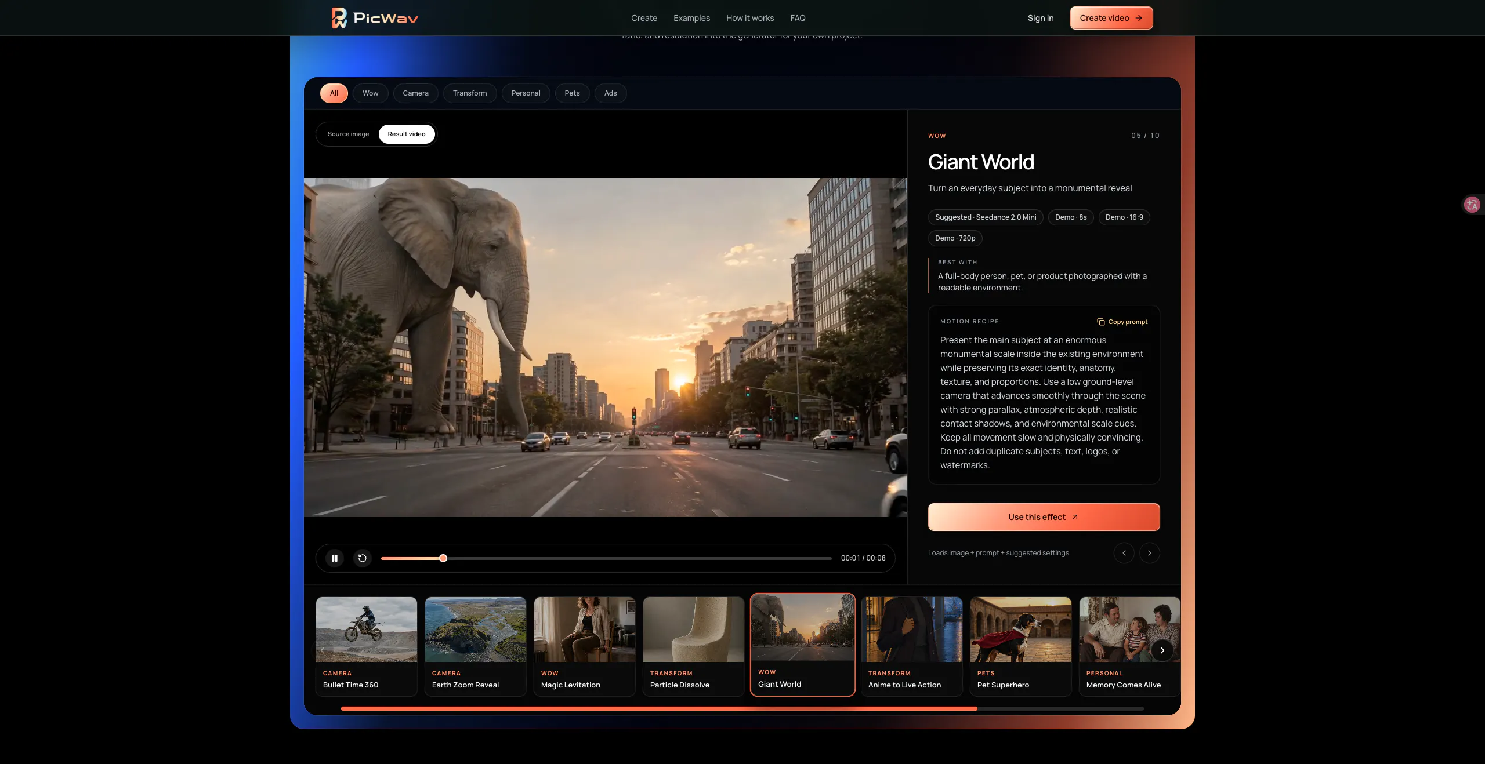The height and width of the screenshot is (764, 1485).
Task: Select the Giant World thumbnail
Action: tap(803, 645)
